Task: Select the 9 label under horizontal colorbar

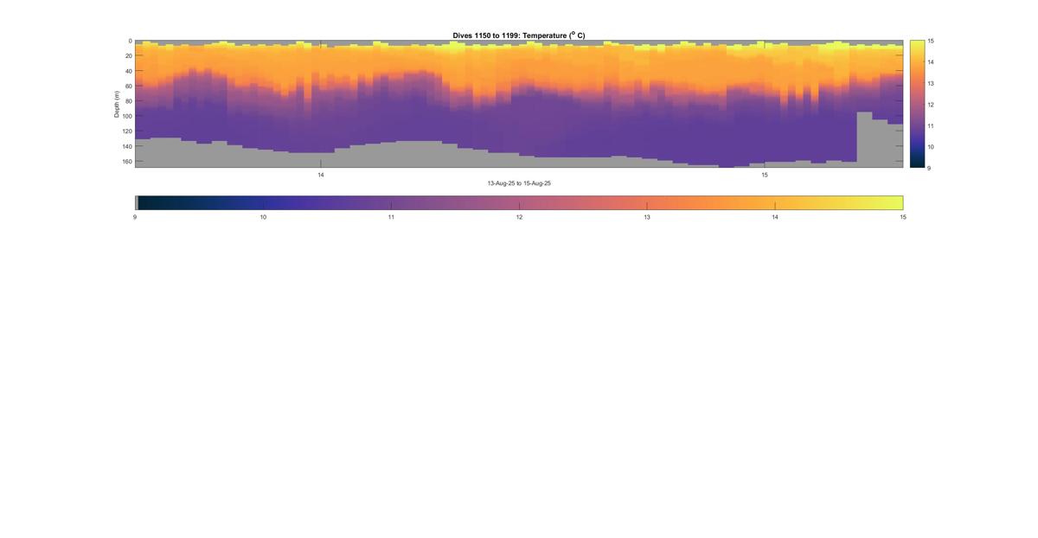Action: click(x=135, y=218)
